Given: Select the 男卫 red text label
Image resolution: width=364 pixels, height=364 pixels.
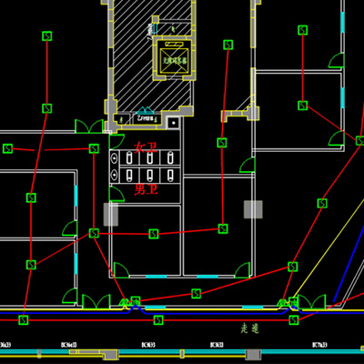Looking at the screenshot, I should point(146,189).
